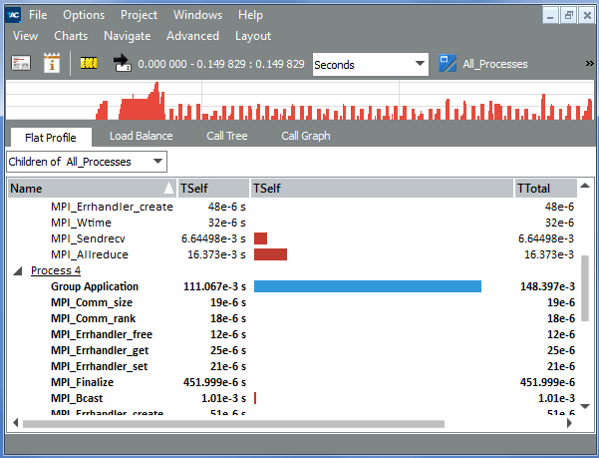Image resolution: width=599 pixels, height=458 pixels.
Task: Click the 148.397e-3 TTotal value
Action: coord(547,286)
